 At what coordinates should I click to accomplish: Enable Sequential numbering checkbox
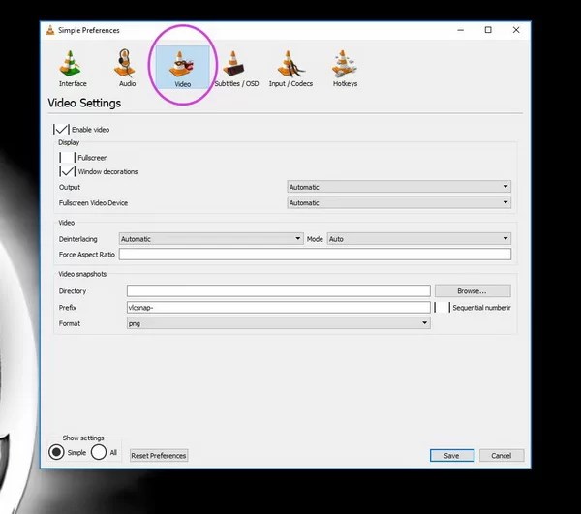pos(443,308)
